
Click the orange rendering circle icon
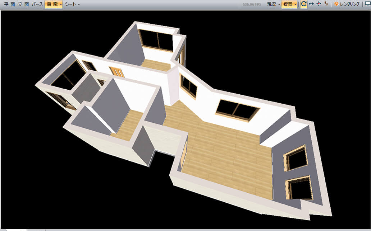click(336, 4)
